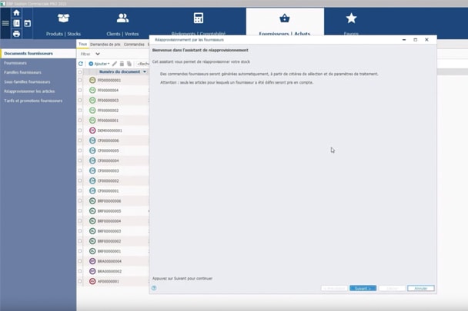Screen dimensions: 468x311
Task: Open the hamburger menu icon
Action: pyautogui.click(x=5, y=23)
